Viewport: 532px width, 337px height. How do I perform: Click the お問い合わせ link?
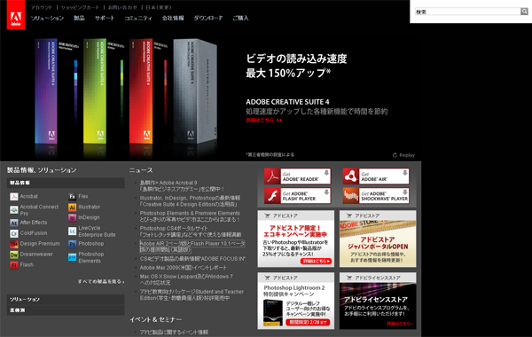(122, 7)
